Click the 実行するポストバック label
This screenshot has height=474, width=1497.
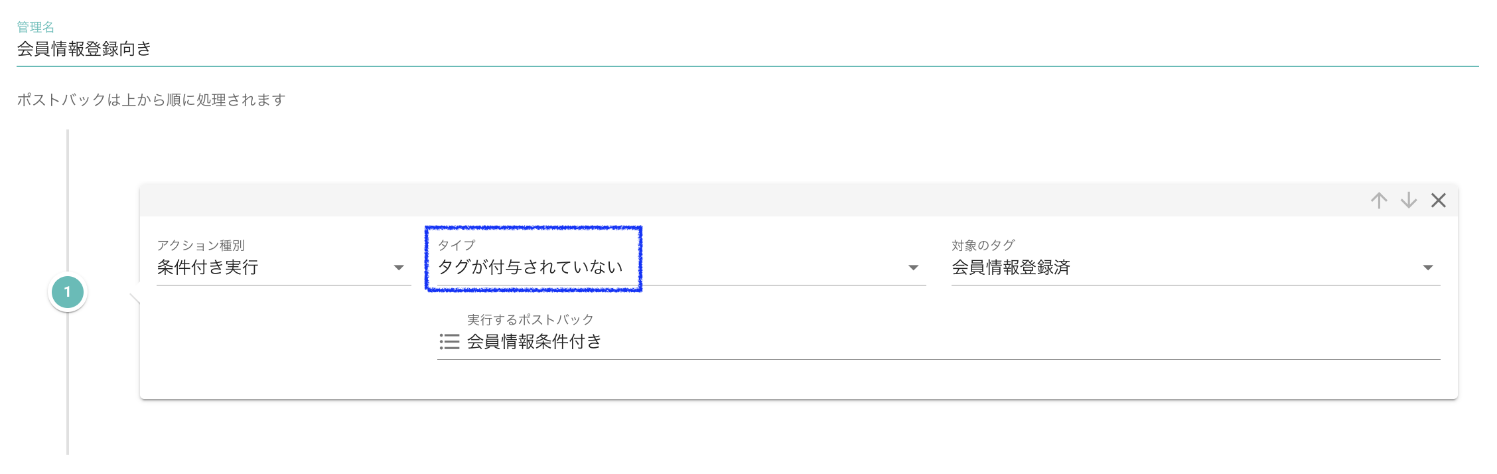click(x=530, y=320)
